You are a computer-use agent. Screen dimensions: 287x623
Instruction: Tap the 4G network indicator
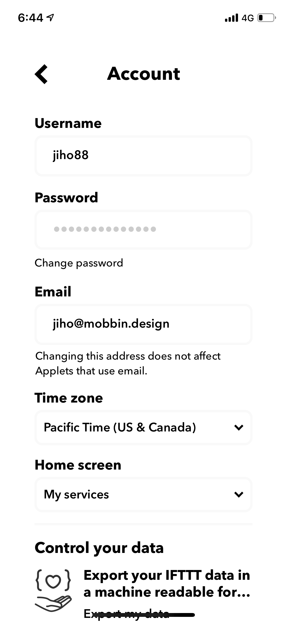pyautogui.click(x=247, y=18)
